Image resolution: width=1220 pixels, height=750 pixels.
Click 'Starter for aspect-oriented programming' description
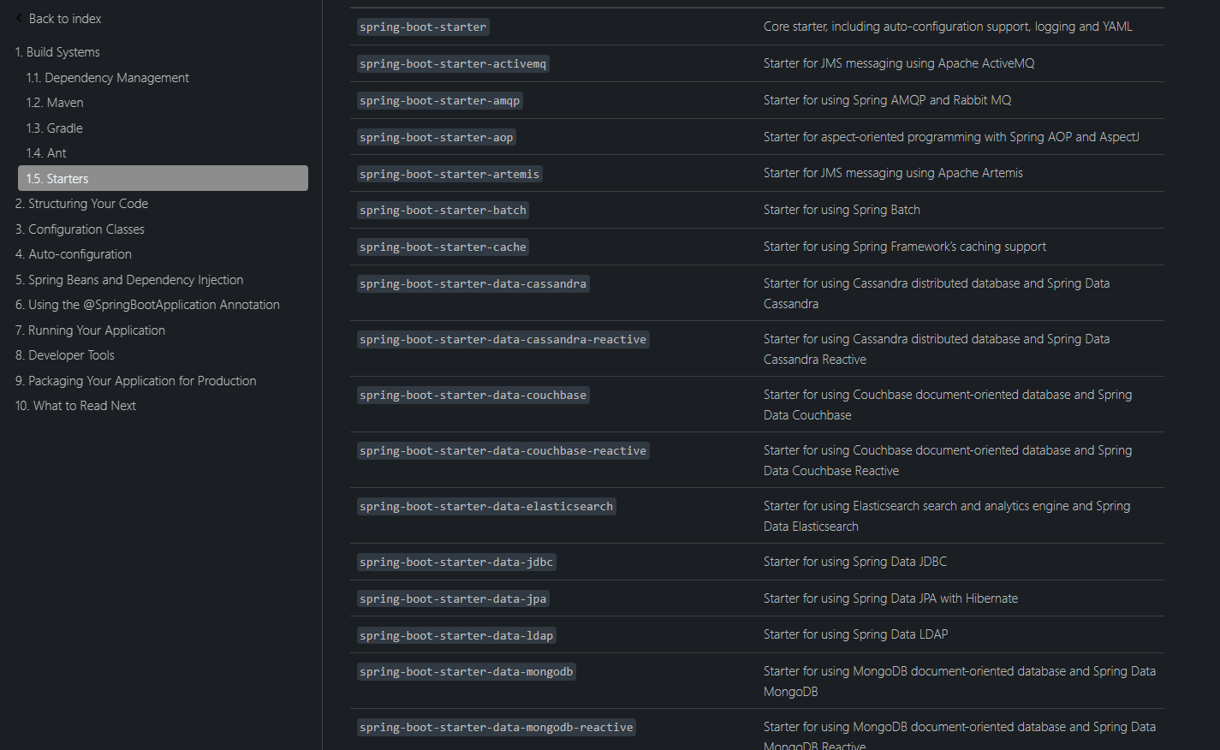951,137
